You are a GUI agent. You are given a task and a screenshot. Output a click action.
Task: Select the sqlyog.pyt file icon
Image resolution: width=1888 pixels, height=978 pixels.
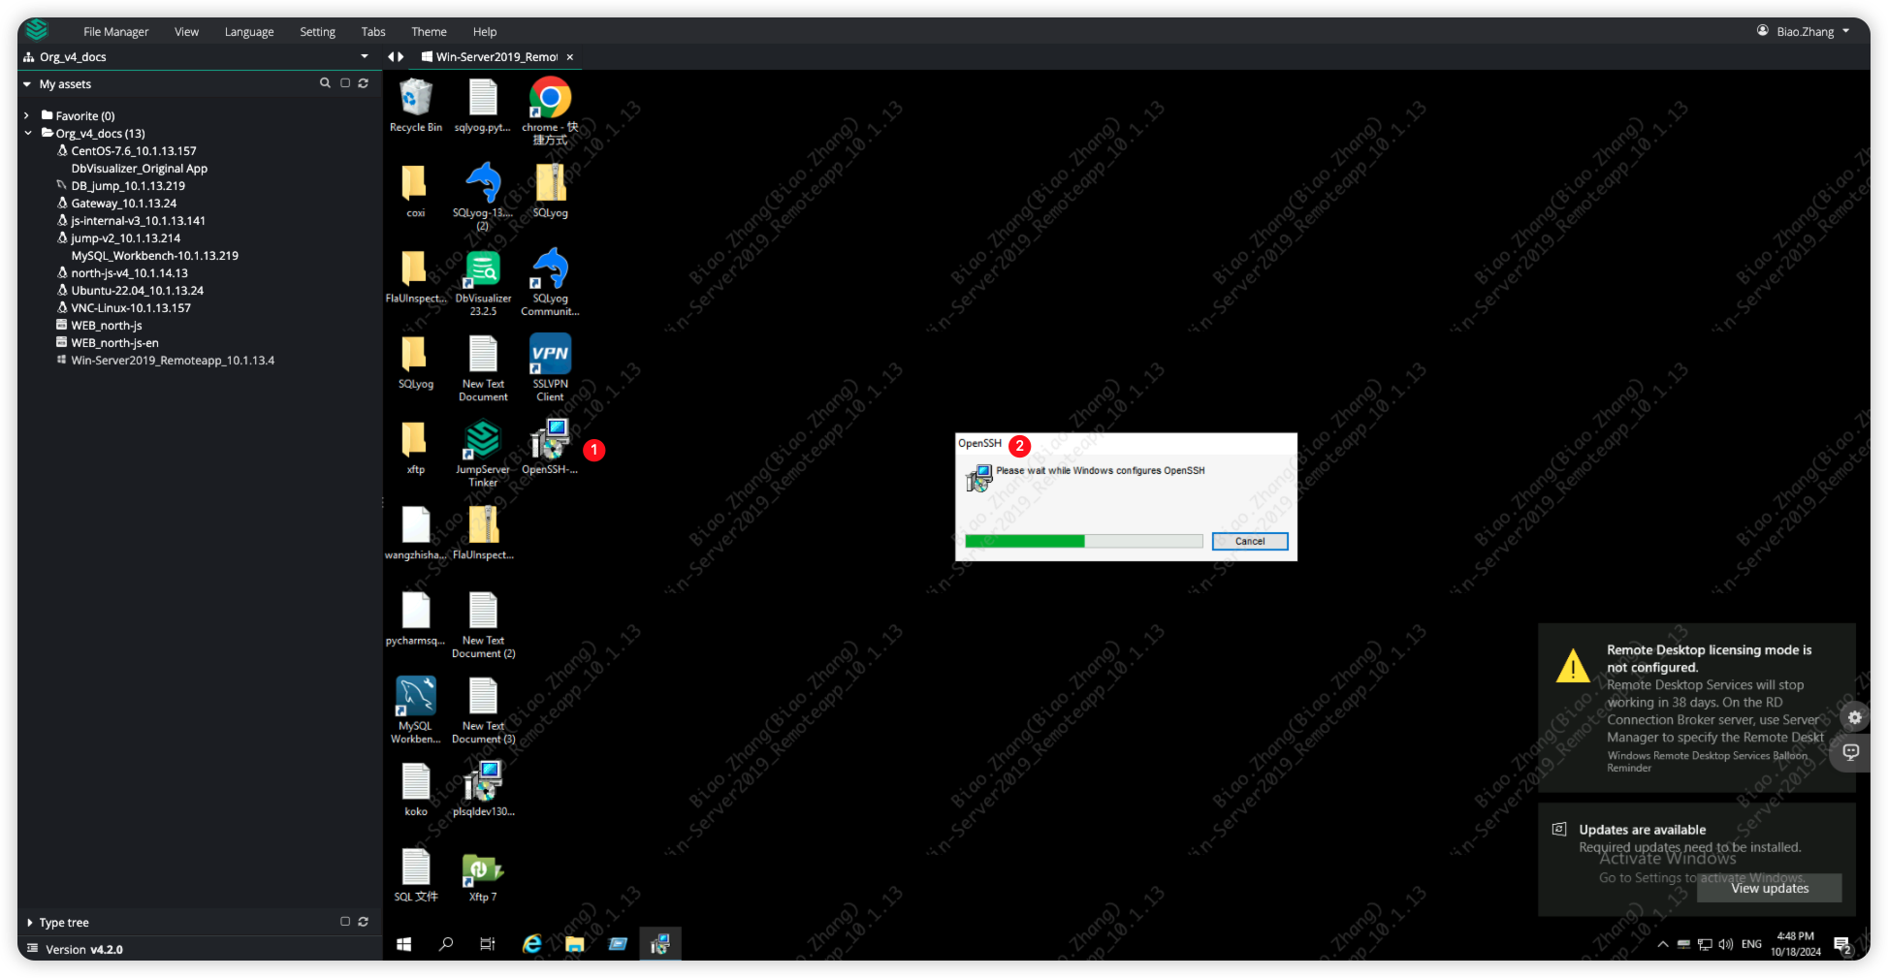[x=483, y=105]
